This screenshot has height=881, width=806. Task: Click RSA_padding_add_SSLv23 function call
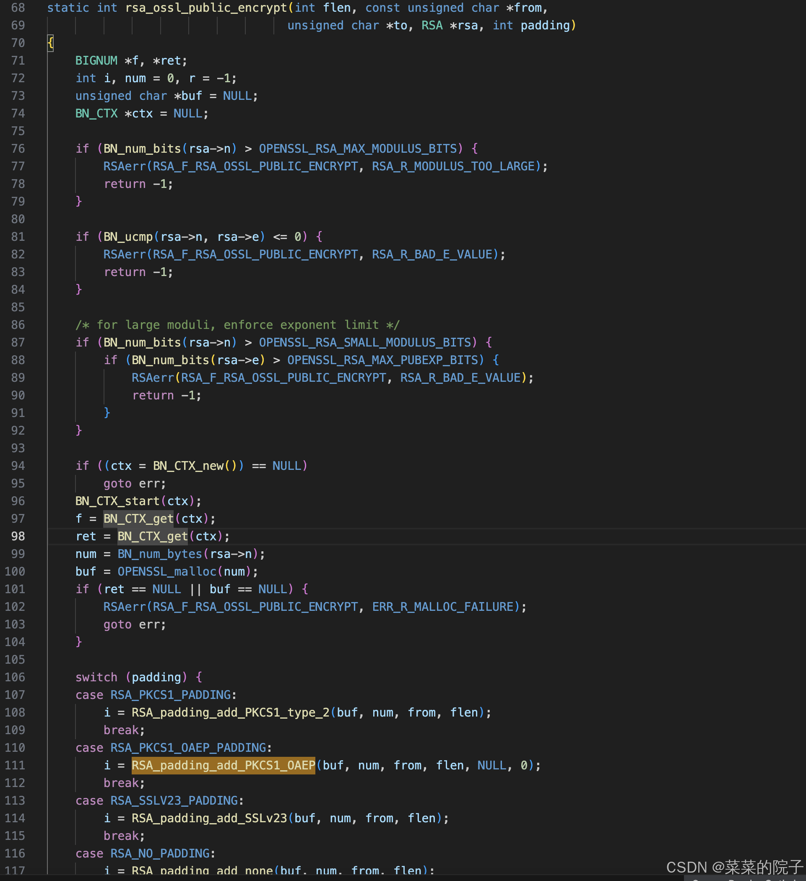click(209, 818)
